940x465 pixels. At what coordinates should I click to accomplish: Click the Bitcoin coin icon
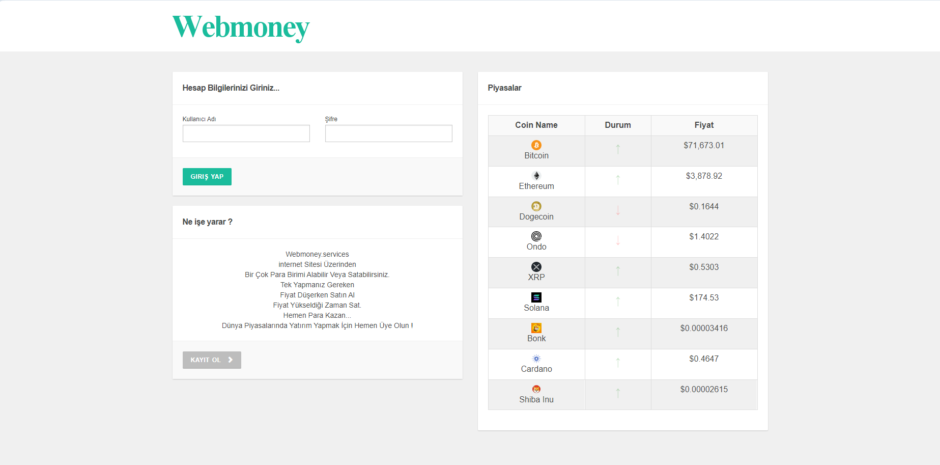536,145
